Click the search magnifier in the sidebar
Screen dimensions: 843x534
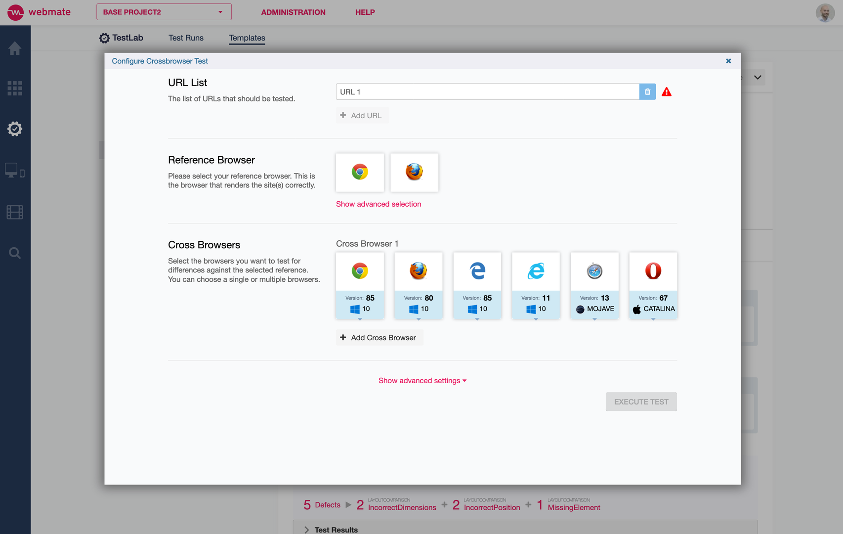(x=15, y=253)
